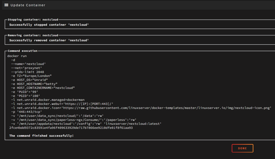Click the DONE button
Image resolution: width=275 pixels, height=159 pixels.
pyautogui.click(x=242, y=148)
